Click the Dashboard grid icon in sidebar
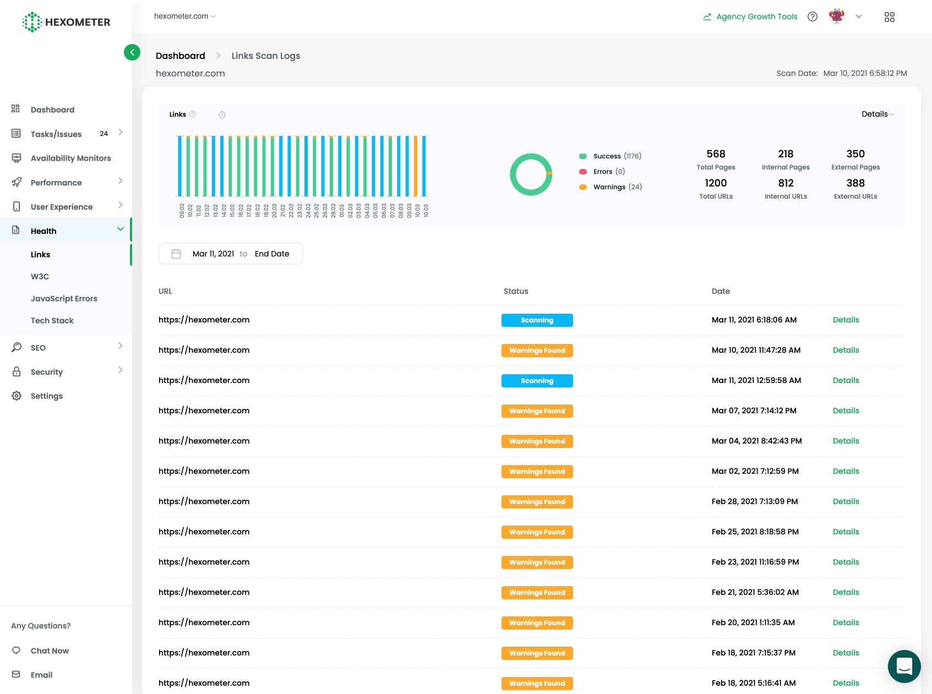The width and height of the screenshot is (932, 694). coord(16,109)
